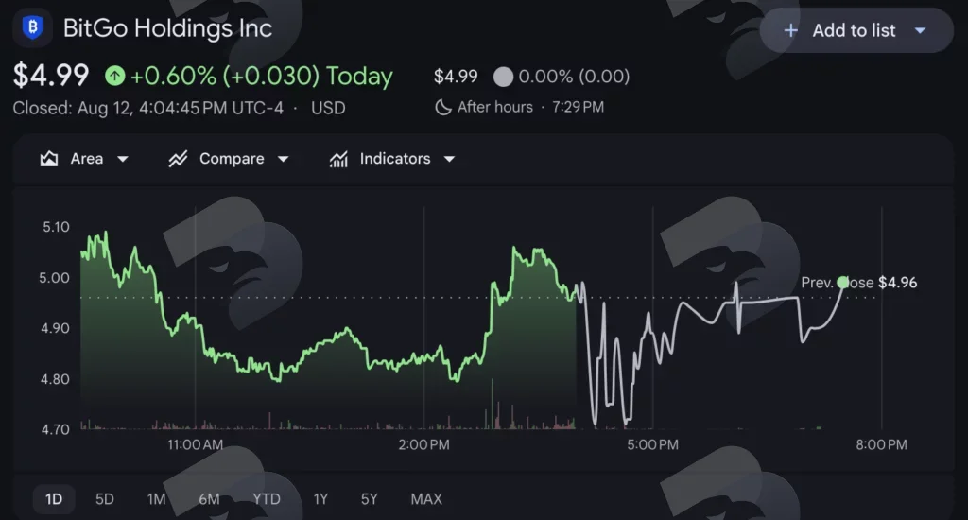
Task: Switch to the 1M time range
Action: [x=156, y=499]
